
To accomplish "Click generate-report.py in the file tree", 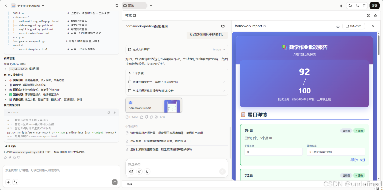I will pos(32,41).
